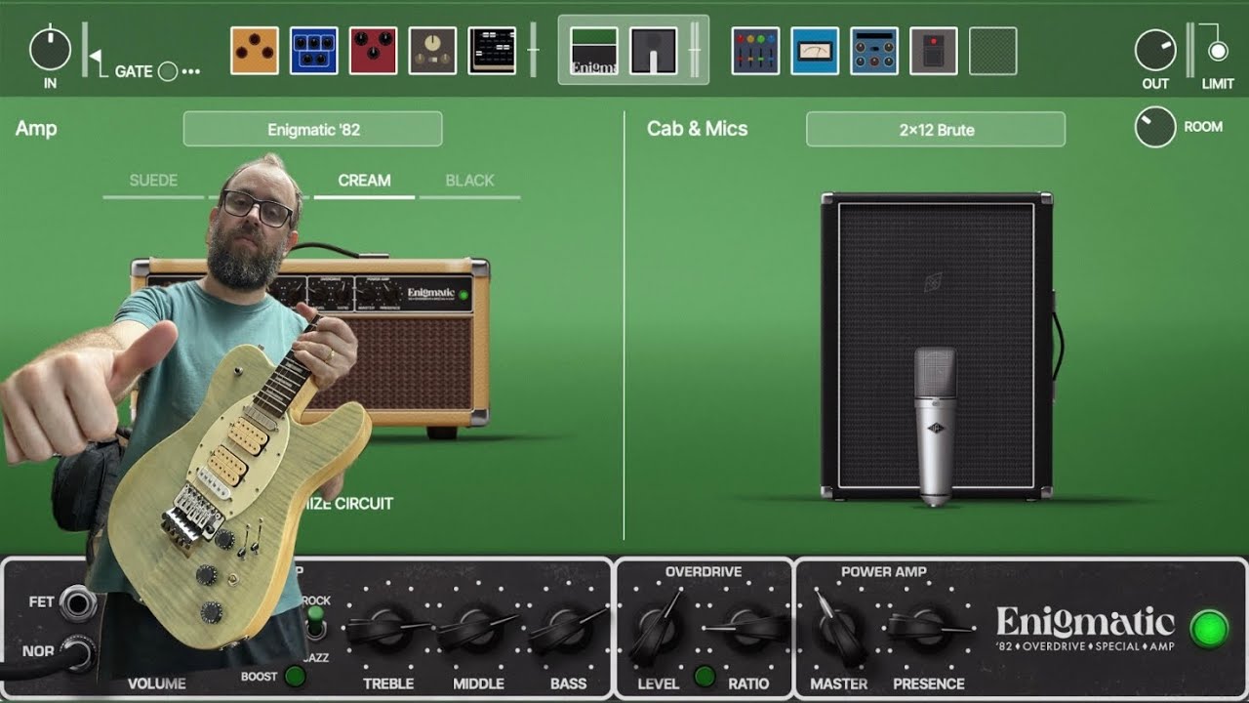Open the Enigmatic '82 amp model selector

coord(312,129)
